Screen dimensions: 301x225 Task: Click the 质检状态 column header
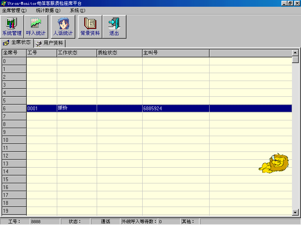click(119, 53)
